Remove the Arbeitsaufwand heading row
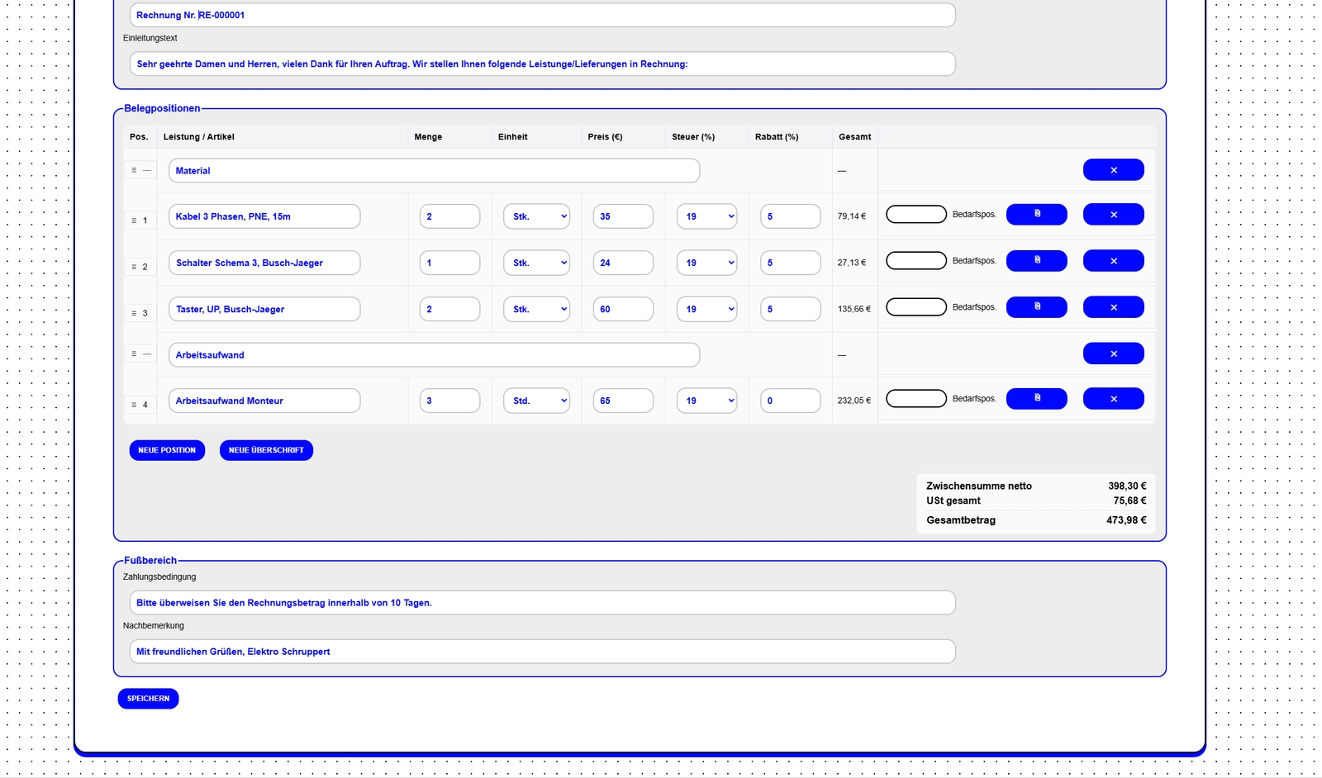 (x=1113, y=353)
